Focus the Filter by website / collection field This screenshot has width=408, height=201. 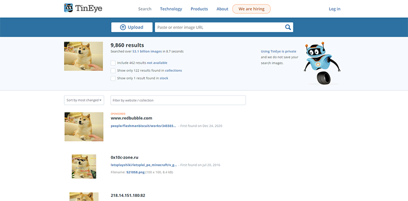point(178,100)
